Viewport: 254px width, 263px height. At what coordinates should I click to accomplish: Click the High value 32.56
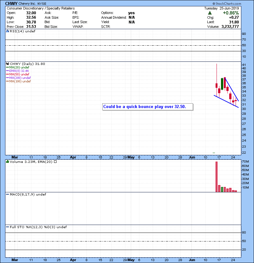point(31,17)
